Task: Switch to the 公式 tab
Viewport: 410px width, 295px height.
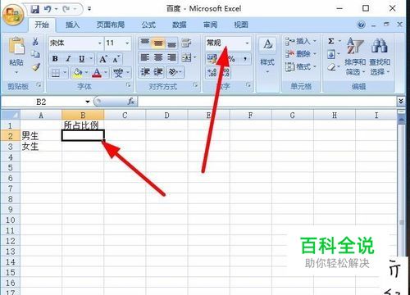Action: click(x=148, y=25)
